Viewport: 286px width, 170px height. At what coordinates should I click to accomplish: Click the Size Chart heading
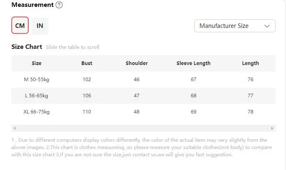point(27,47)
